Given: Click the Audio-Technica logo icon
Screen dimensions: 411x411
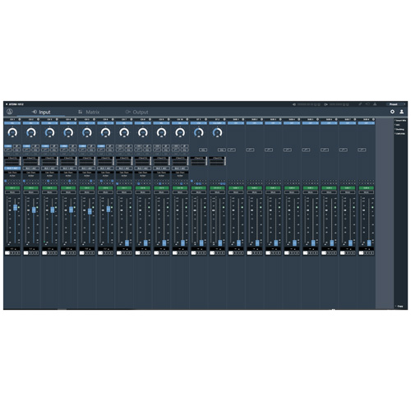Looking at the screenshot, I should (x=10, y=112).
